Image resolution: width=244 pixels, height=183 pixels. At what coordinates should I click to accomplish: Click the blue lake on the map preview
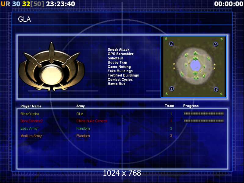pyautogui.click(x=196, y=65)
